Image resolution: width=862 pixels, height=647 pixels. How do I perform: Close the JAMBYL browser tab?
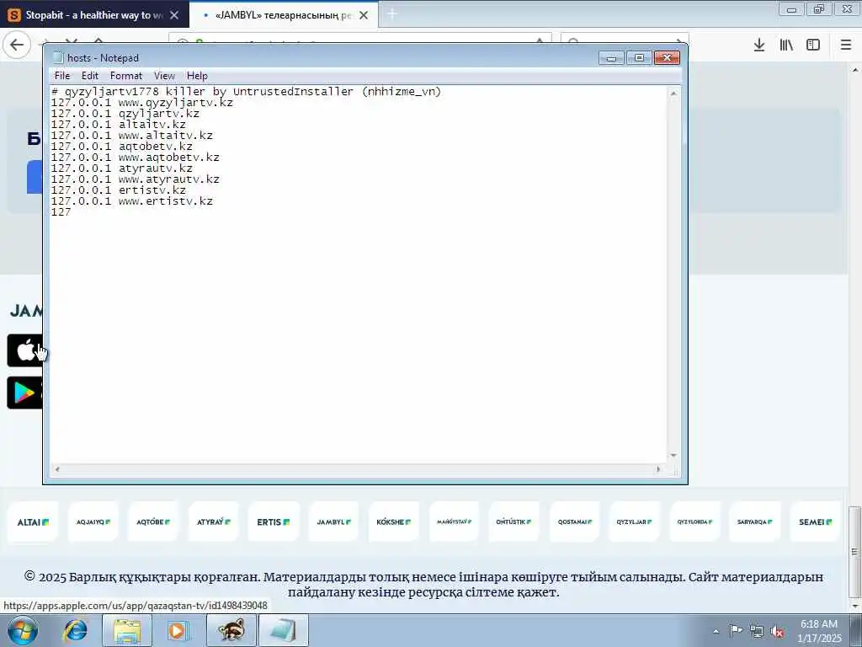point(364,15)
